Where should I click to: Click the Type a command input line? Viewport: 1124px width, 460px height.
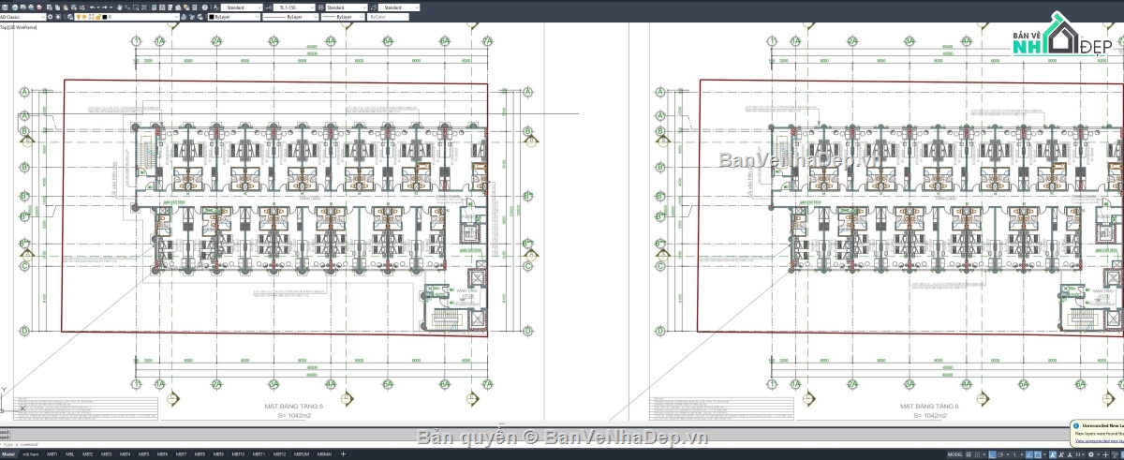click(281, 443)
